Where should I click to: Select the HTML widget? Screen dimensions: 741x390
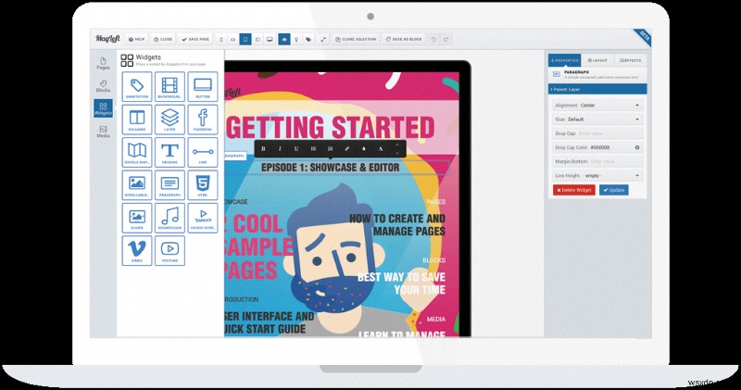[x=203, y=185]
